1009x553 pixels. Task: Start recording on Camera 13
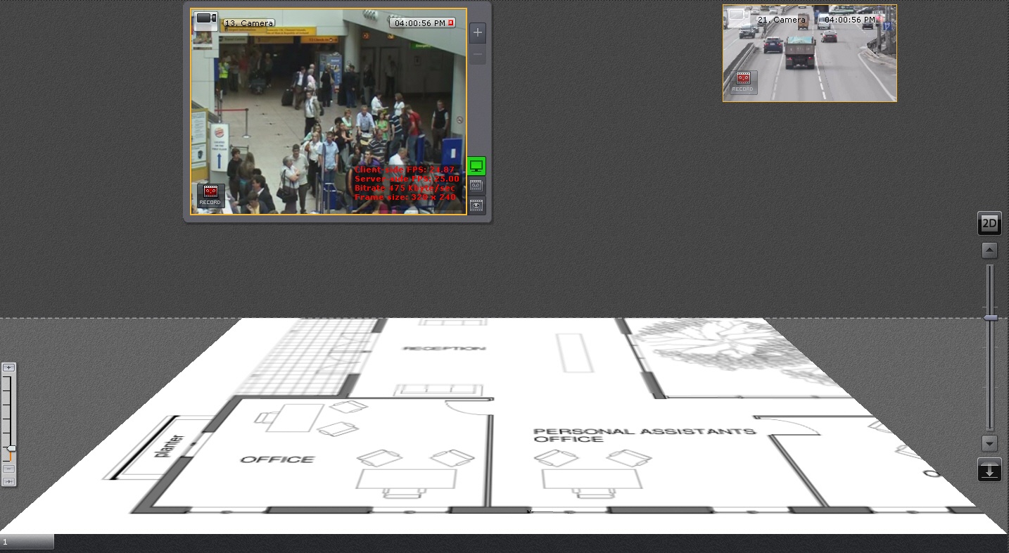[210, 194]
